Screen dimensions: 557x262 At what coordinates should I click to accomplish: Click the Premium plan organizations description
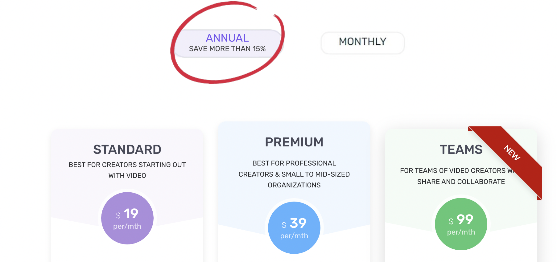point(294,174)
